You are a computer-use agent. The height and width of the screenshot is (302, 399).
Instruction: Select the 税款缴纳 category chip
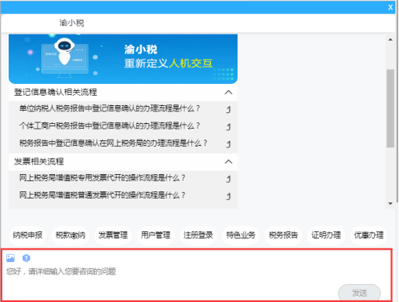[71, 235]
